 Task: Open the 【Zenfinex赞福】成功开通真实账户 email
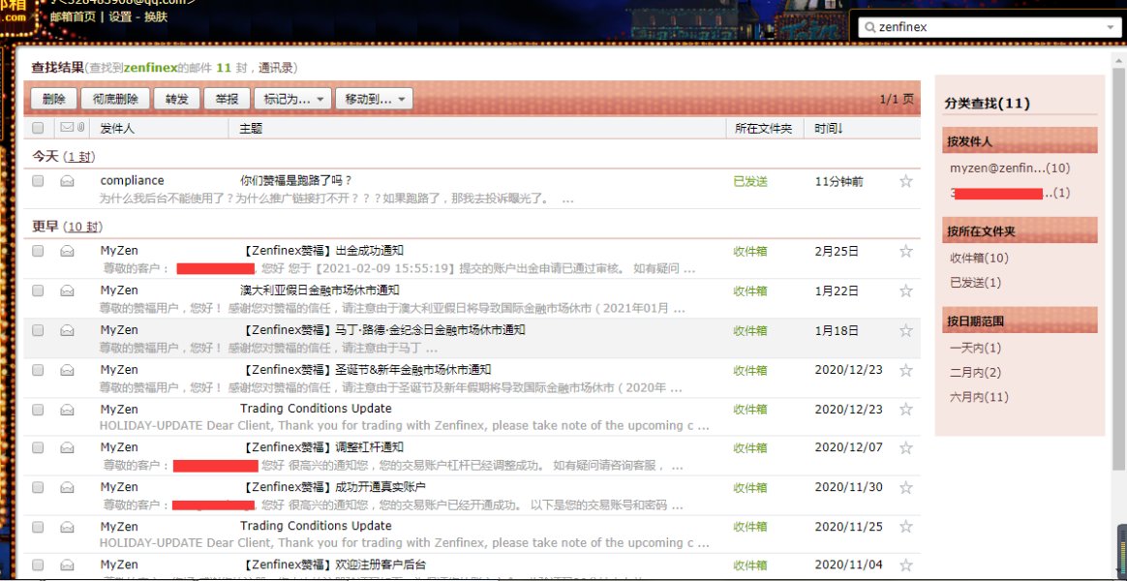pos(333,487)
